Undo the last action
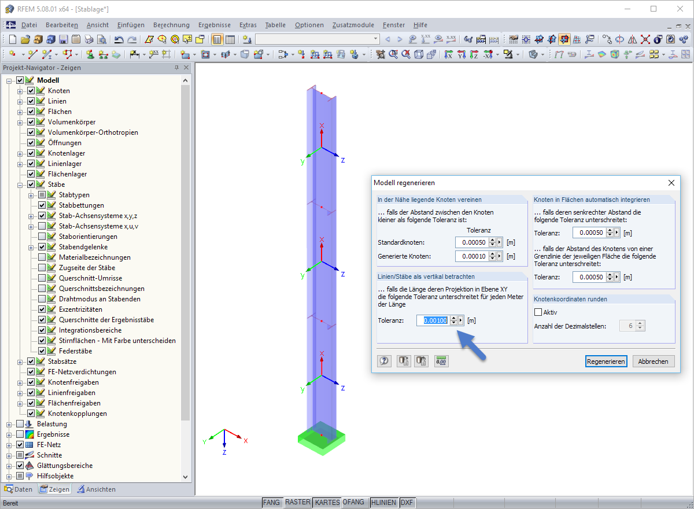 [x=119, y=39]
